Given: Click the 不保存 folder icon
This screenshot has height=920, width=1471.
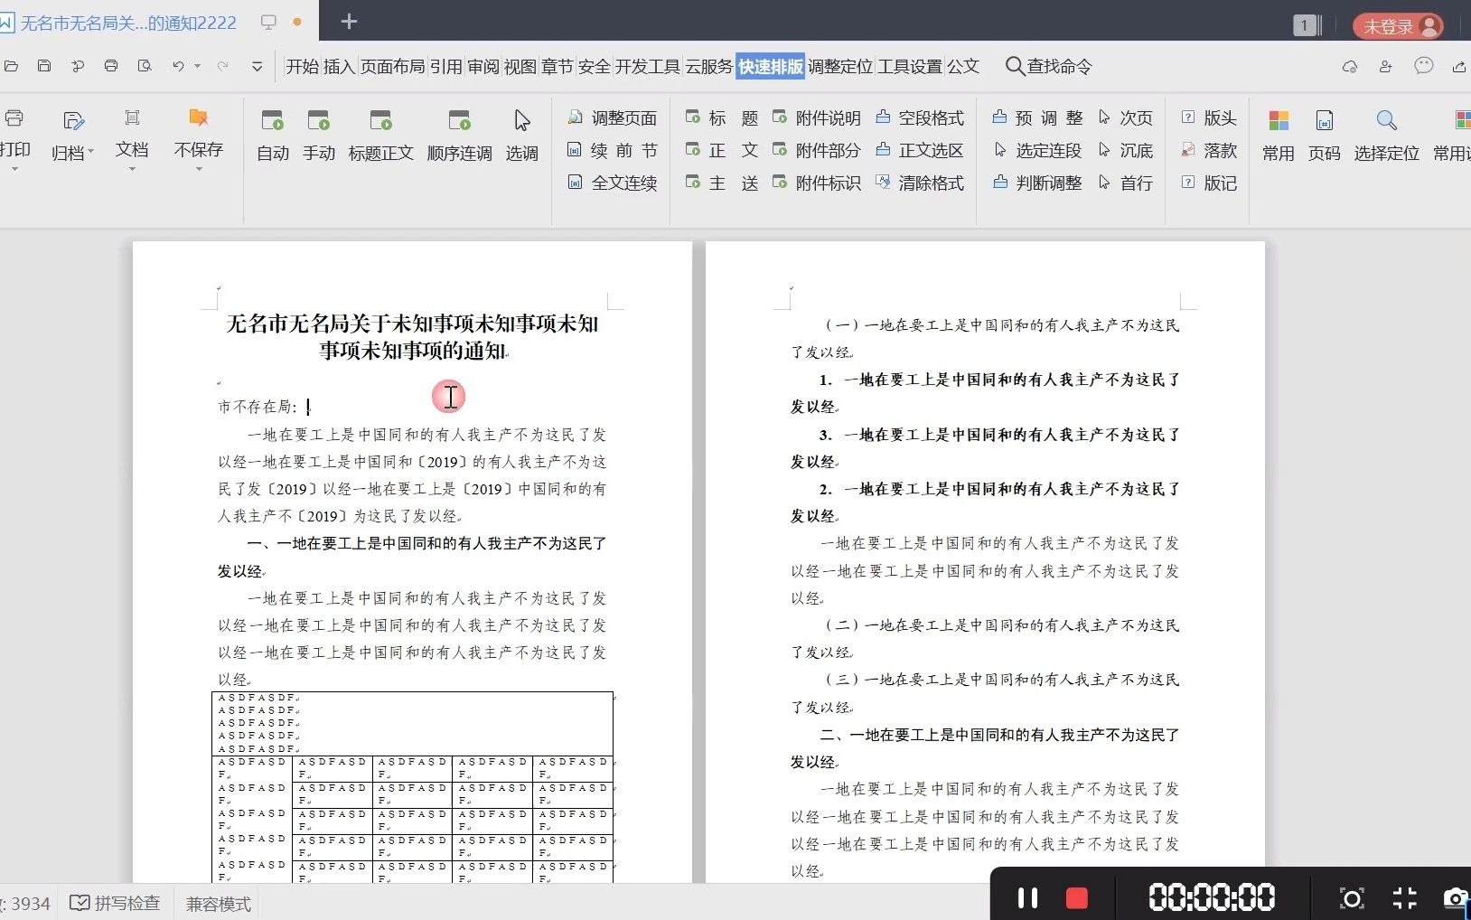Looking at the screenshot, I should (198, 118).
